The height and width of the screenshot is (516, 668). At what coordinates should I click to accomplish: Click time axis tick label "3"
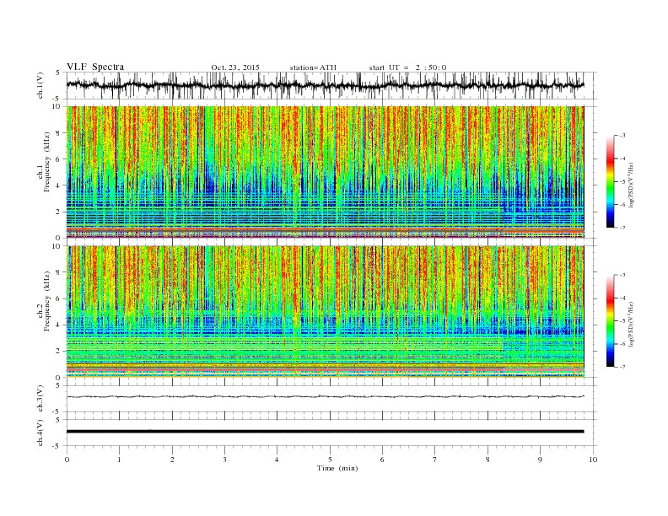tap(224, 460)
